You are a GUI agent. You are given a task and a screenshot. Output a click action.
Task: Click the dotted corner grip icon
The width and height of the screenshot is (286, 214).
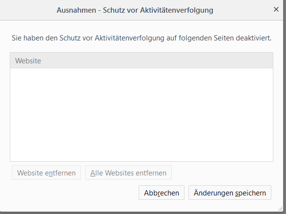tap(280, 209)
